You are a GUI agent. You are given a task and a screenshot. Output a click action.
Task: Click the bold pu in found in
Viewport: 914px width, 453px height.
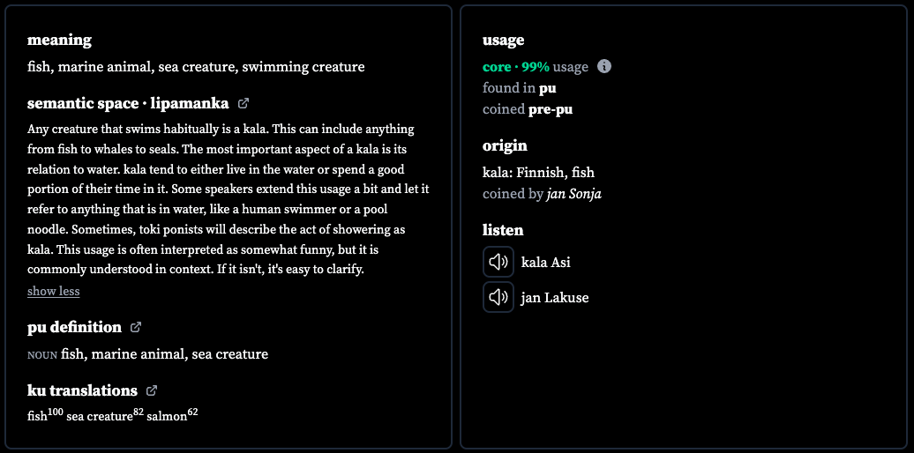[x=547, y=88]
